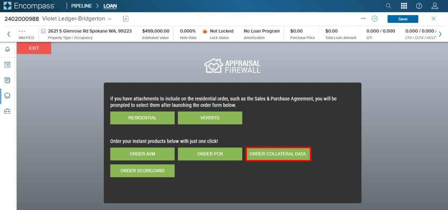Click ORDER AVM button
The height and width of the screenshot is (210, 448).
point(142,154)
